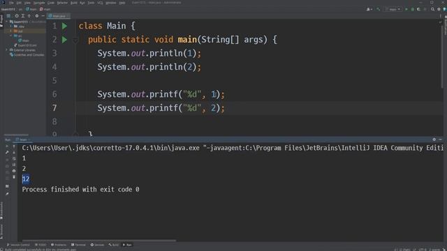Collapse the project root folder arrow

[x=7, y=22]
